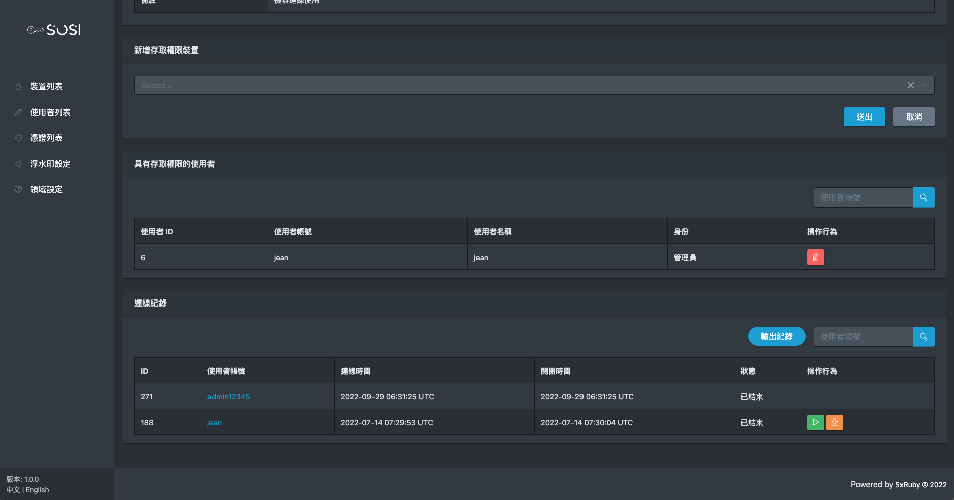954x500 pixels.
Task: Open 浮水印設定 watermark settings
Action: click(50, 164)
